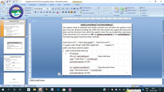Apply strikethrough formatting to text
164x92 pixels.
click(x=44, y=12)
